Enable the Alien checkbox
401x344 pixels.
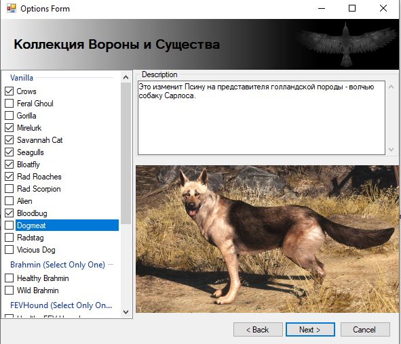point(9,201)
